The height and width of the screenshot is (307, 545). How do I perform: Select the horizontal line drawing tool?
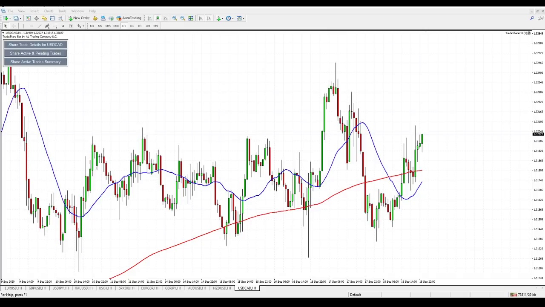(x=32, y=26)
